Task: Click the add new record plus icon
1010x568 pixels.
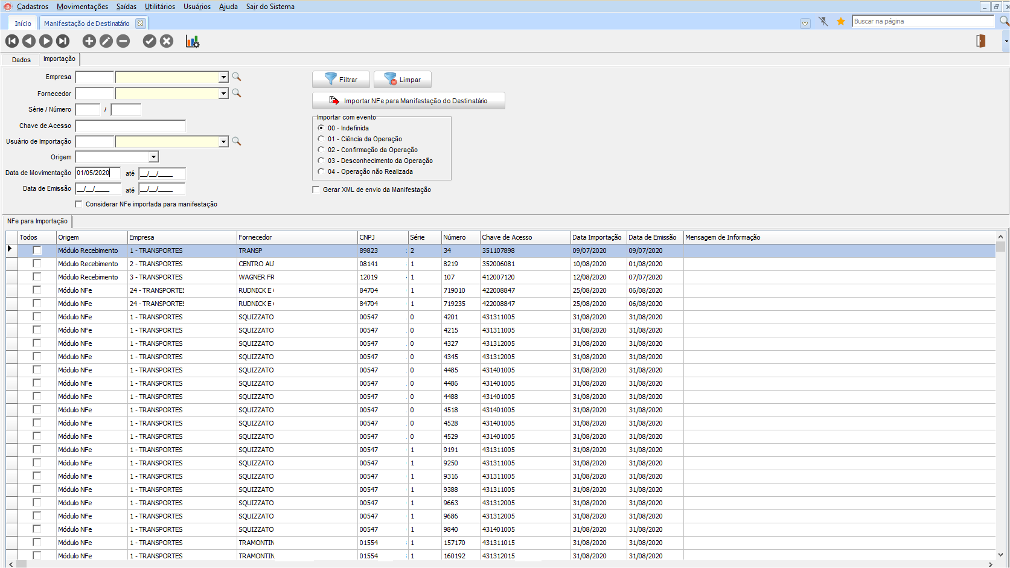Action: click(89, 41)
